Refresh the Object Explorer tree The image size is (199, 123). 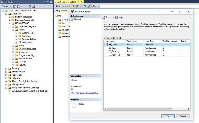click(30, 6)
